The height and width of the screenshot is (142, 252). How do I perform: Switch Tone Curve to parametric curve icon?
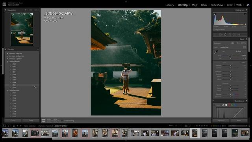(x=223, y=105)
